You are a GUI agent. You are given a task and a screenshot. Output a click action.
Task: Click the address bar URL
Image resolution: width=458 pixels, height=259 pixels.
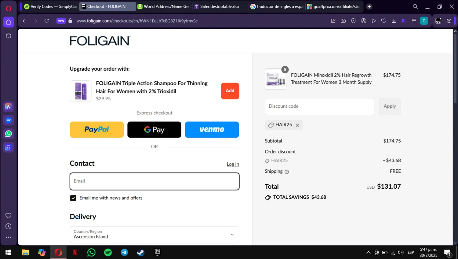click(x=137, y=21)
